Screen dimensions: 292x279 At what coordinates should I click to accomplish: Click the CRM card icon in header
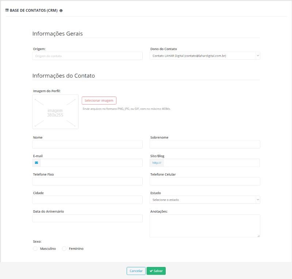(x=7, y=10)
